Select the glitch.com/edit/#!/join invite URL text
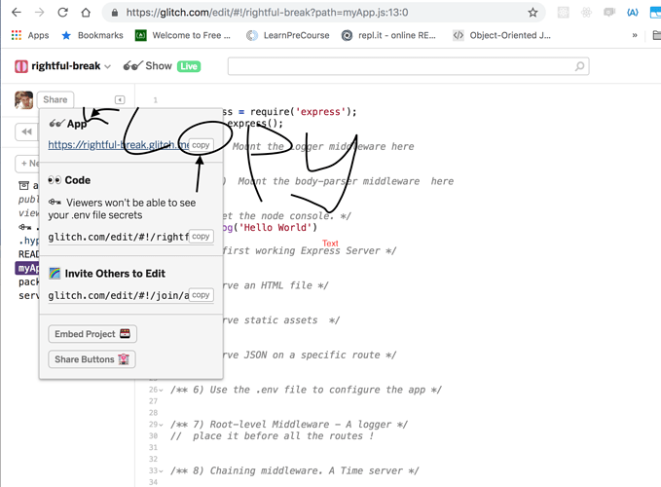The image size is (661, 487). click(x=118, y=295)
